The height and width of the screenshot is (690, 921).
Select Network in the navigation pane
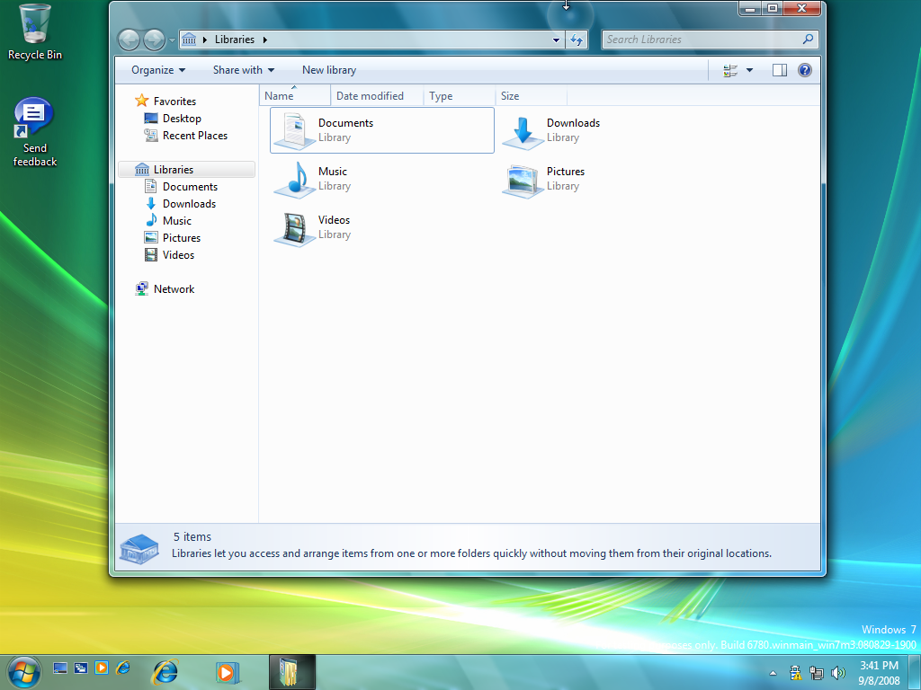coord(174,289)
